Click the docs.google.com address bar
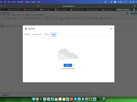The height and width of the screenshot is (102, 137). tap(69, 6)
